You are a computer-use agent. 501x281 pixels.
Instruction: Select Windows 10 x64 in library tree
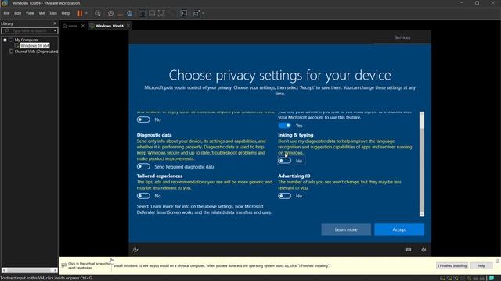coord(34,45)
